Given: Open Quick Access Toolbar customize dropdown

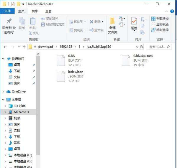Looking at the screenshot, I should [x=23, y=4].
